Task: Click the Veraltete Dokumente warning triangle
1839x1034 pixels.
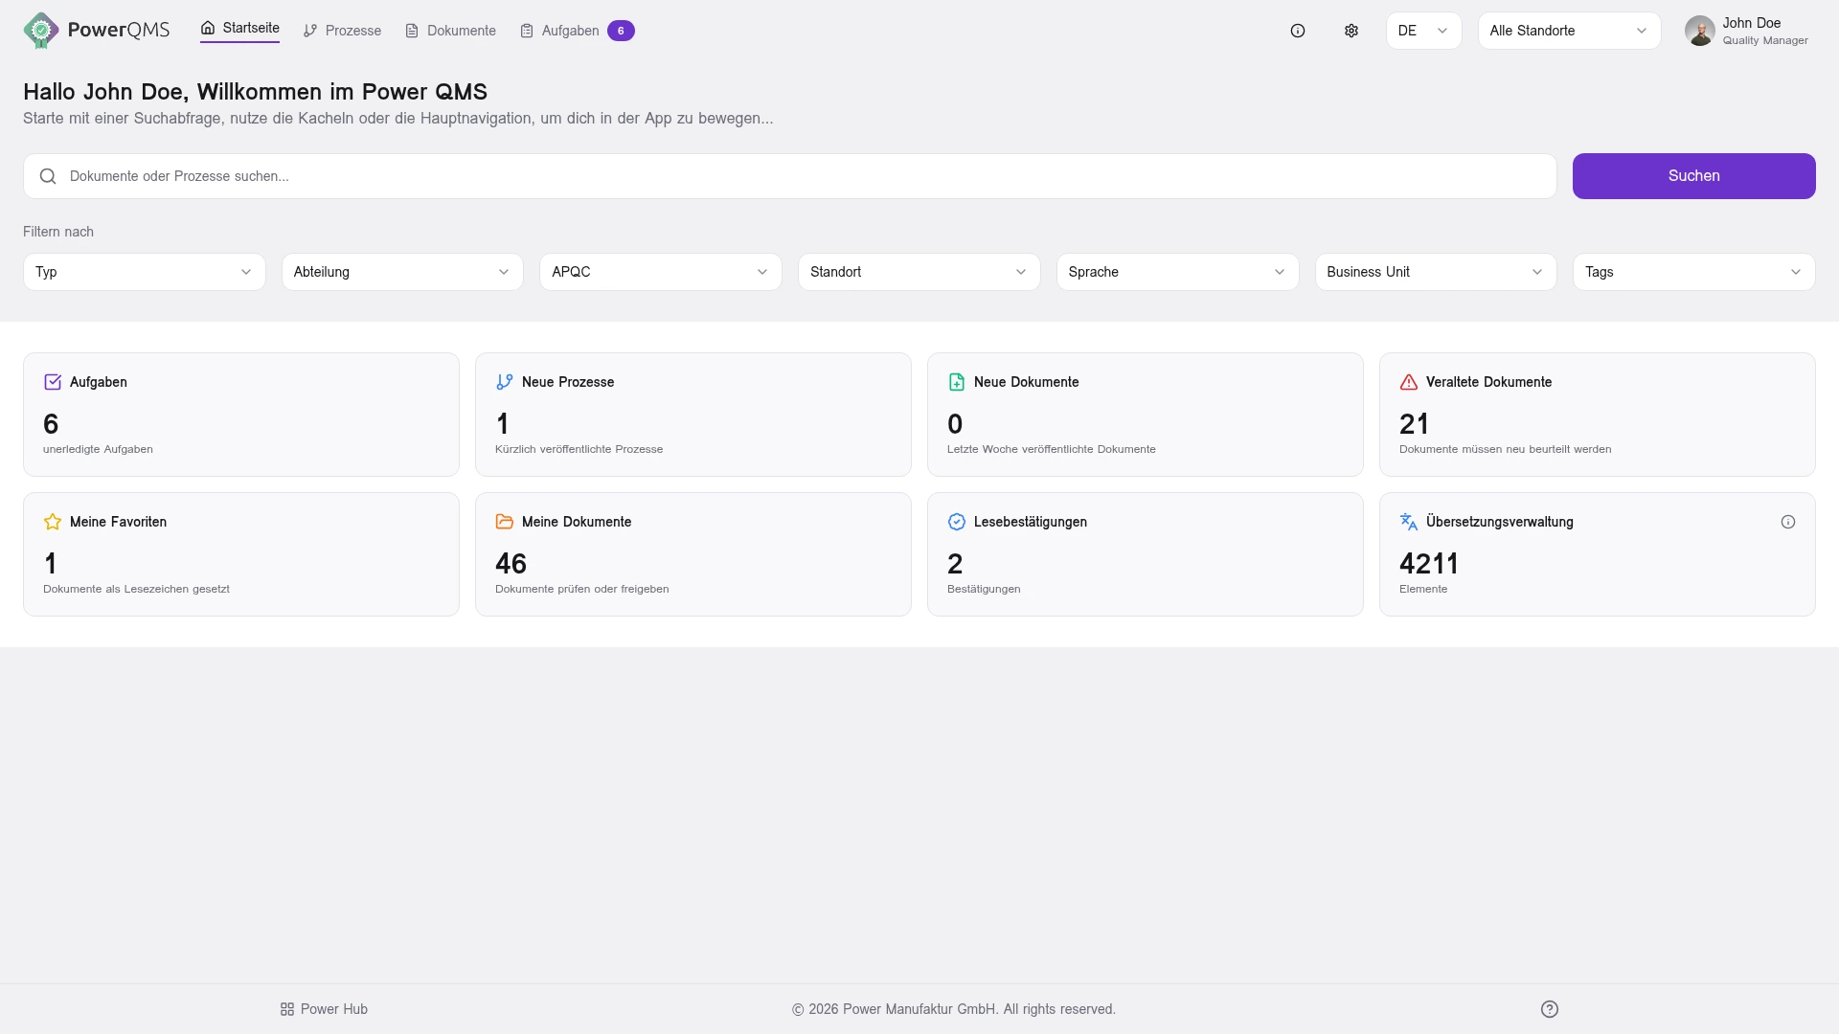Action: coord(1409,382)
